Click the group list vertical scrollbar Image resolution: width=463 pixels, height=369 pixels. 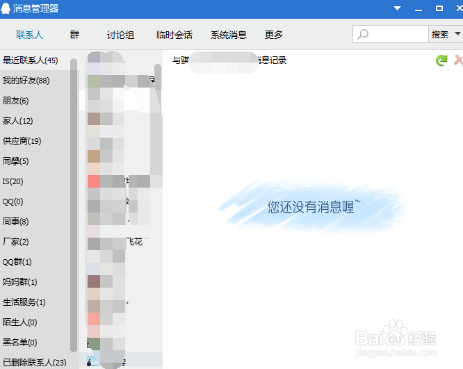tap(74, 205)
